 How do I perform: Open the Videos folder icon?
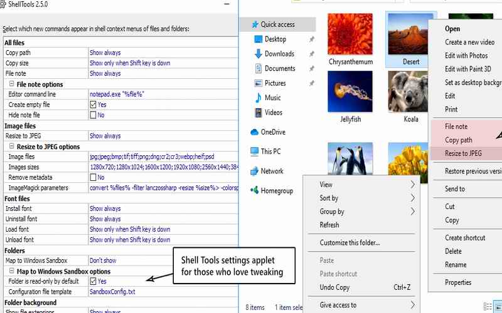pyautogui.click(x=258, y=113)
